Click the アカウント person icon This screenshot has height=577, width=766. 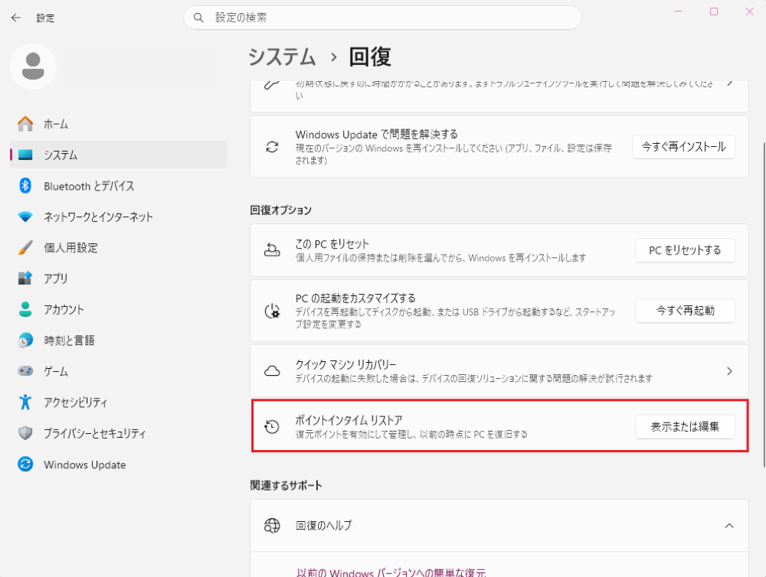[x=25, y=309]
